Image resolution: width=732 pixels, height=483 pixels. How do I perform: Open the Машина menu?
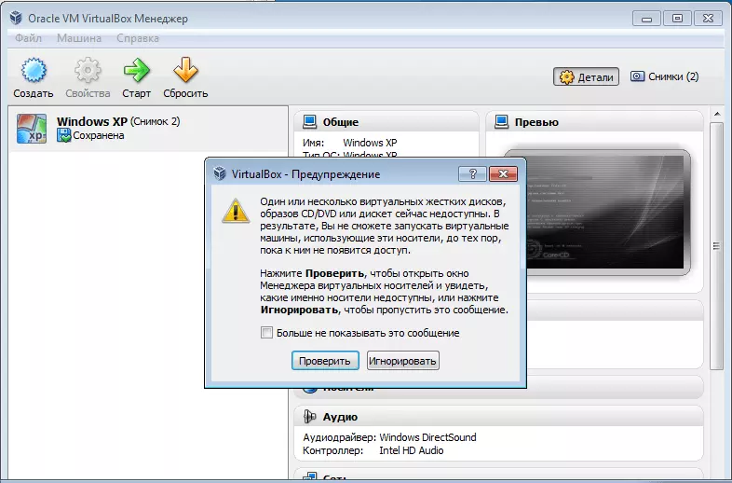pos(79,38)
